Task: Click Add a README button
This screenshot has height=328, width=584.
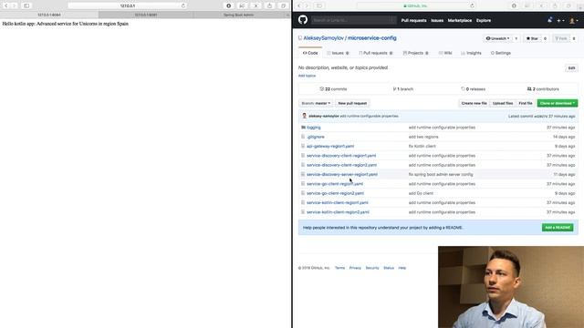Action: (558, 227)
